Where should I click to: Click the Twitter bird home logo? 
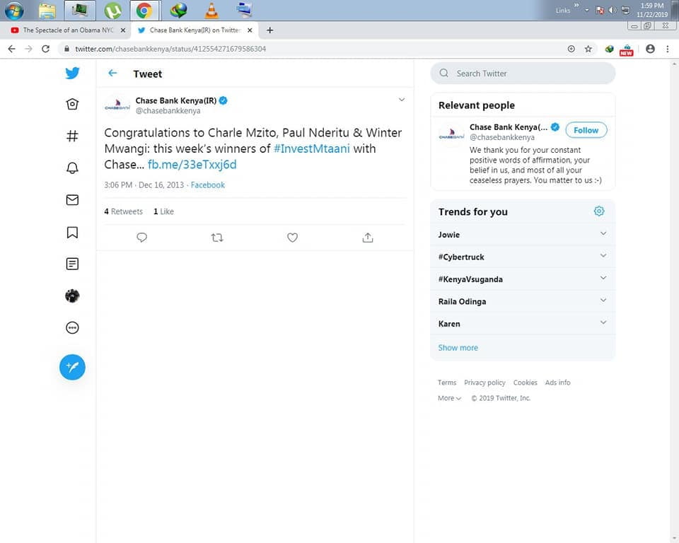(x=72, y=73)
